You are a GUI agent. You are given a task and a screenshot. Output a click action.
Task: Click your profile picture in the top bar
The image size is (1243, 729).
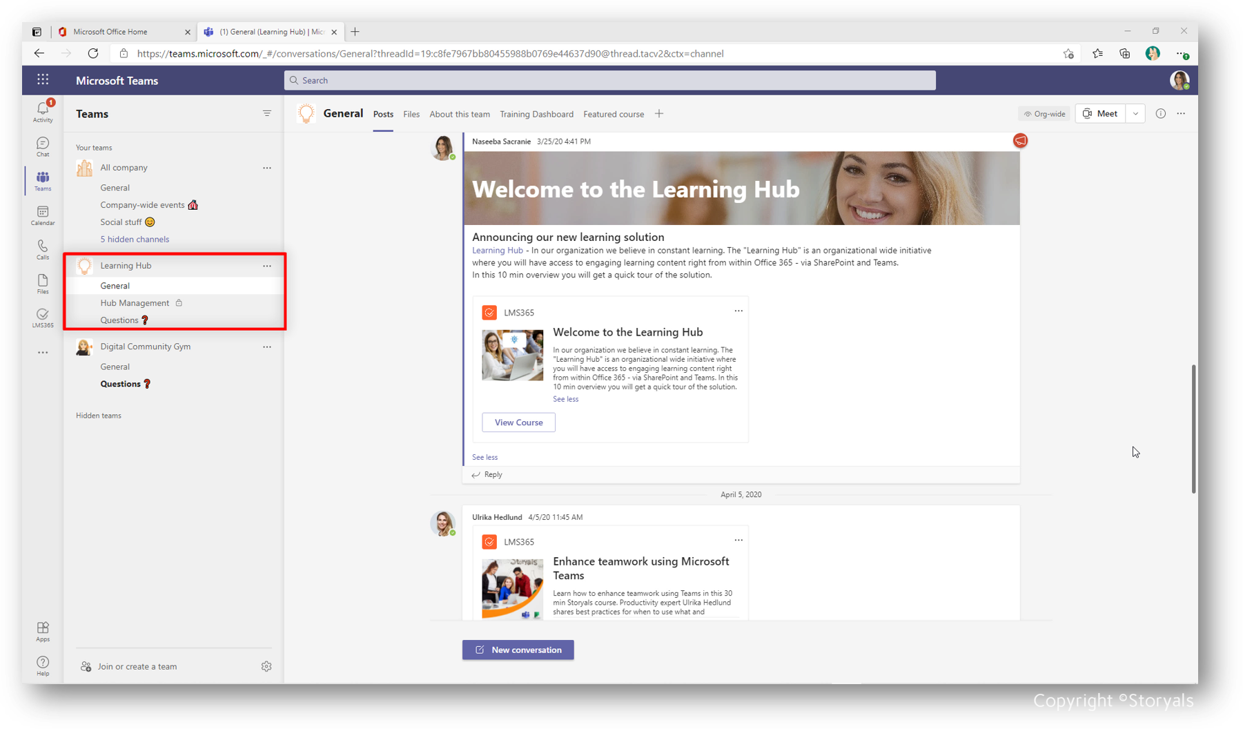(x=1180, y=80)
